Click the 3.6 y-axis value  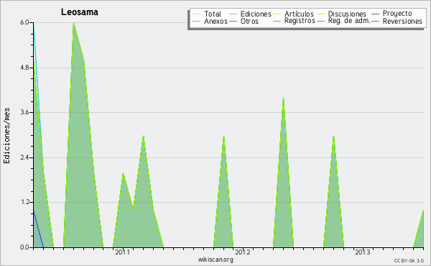point(24,112)
